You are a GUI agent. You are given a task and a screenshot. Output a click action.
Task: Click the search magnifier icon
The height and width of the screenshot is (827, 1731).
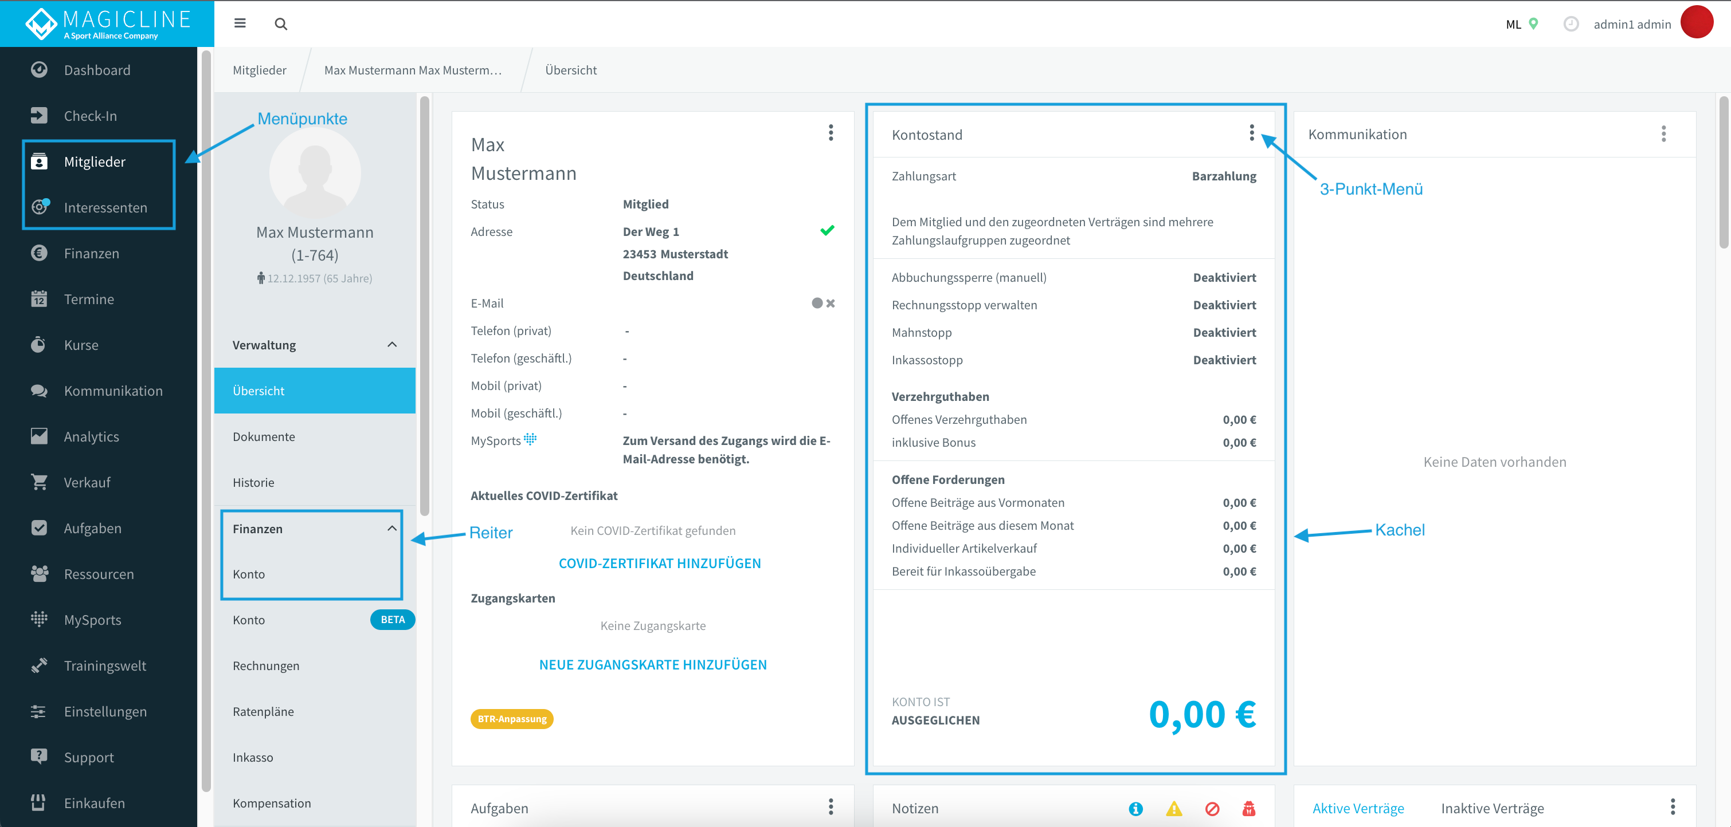click(281, 24)
